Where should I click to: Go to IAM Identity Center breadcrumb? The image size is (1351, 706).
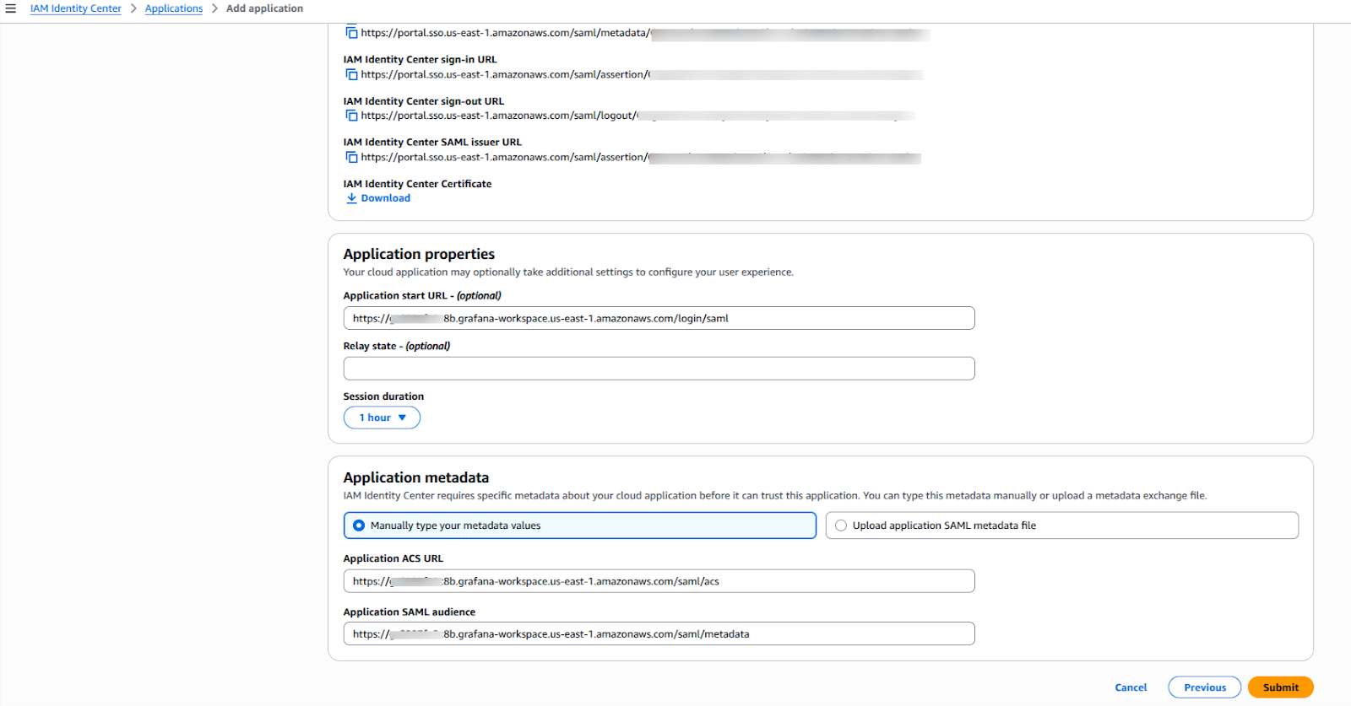tap(76, 8)
